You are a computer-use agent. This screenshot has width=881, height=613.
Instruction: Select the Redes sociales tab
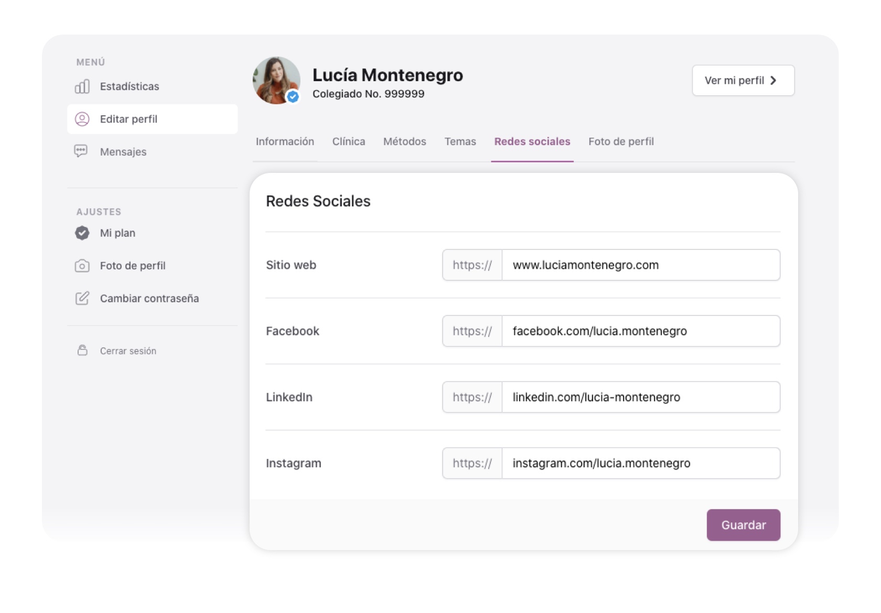click(x=532, y=141)
